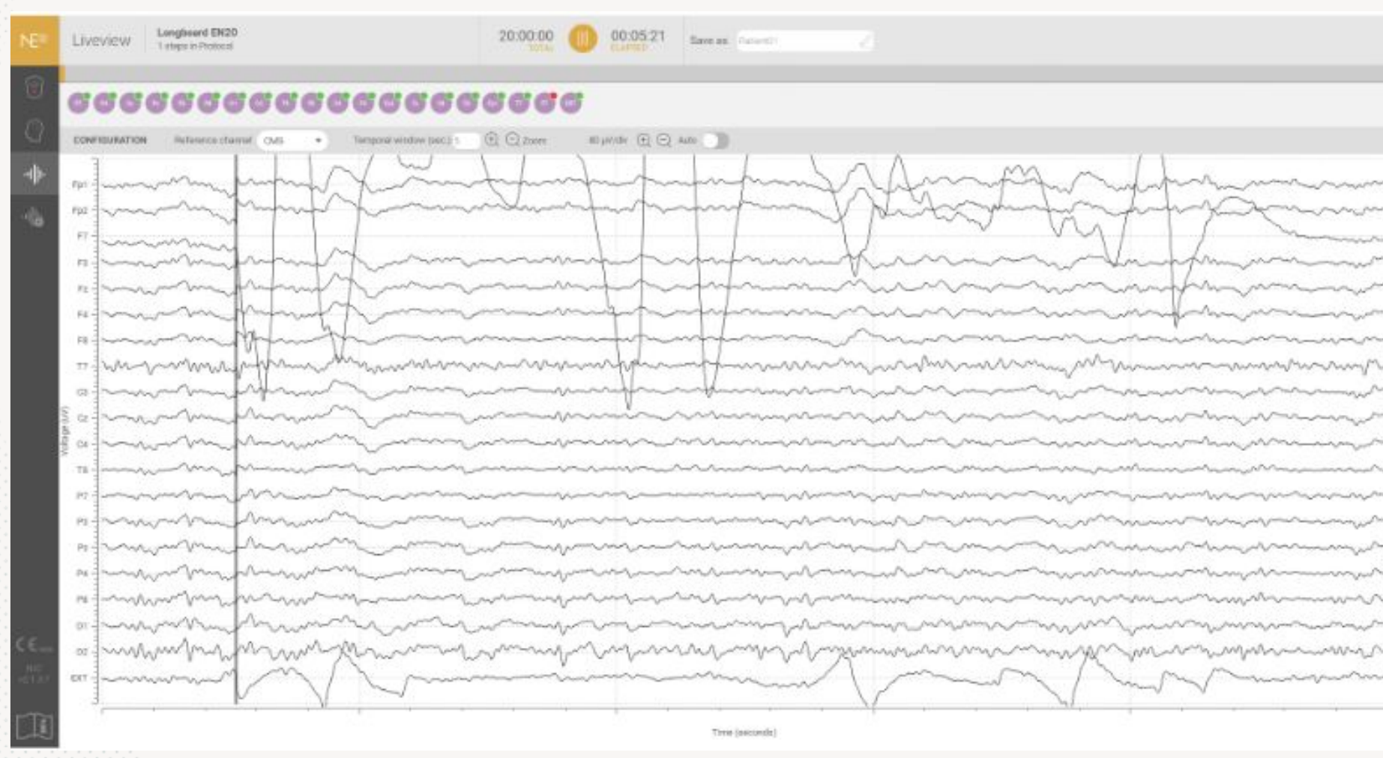Click the O2 channel label

pos(82,652)
